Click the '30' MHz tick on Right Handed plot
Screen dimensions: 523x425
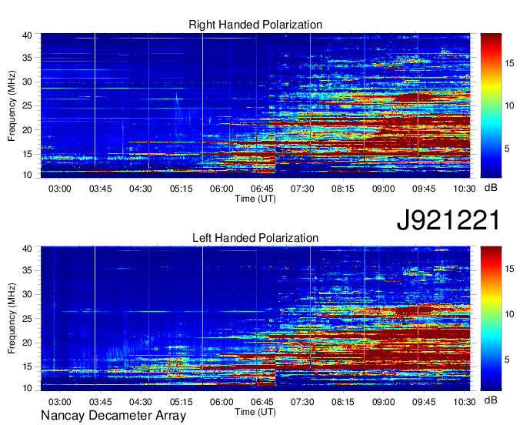click(x=28, y=82)
